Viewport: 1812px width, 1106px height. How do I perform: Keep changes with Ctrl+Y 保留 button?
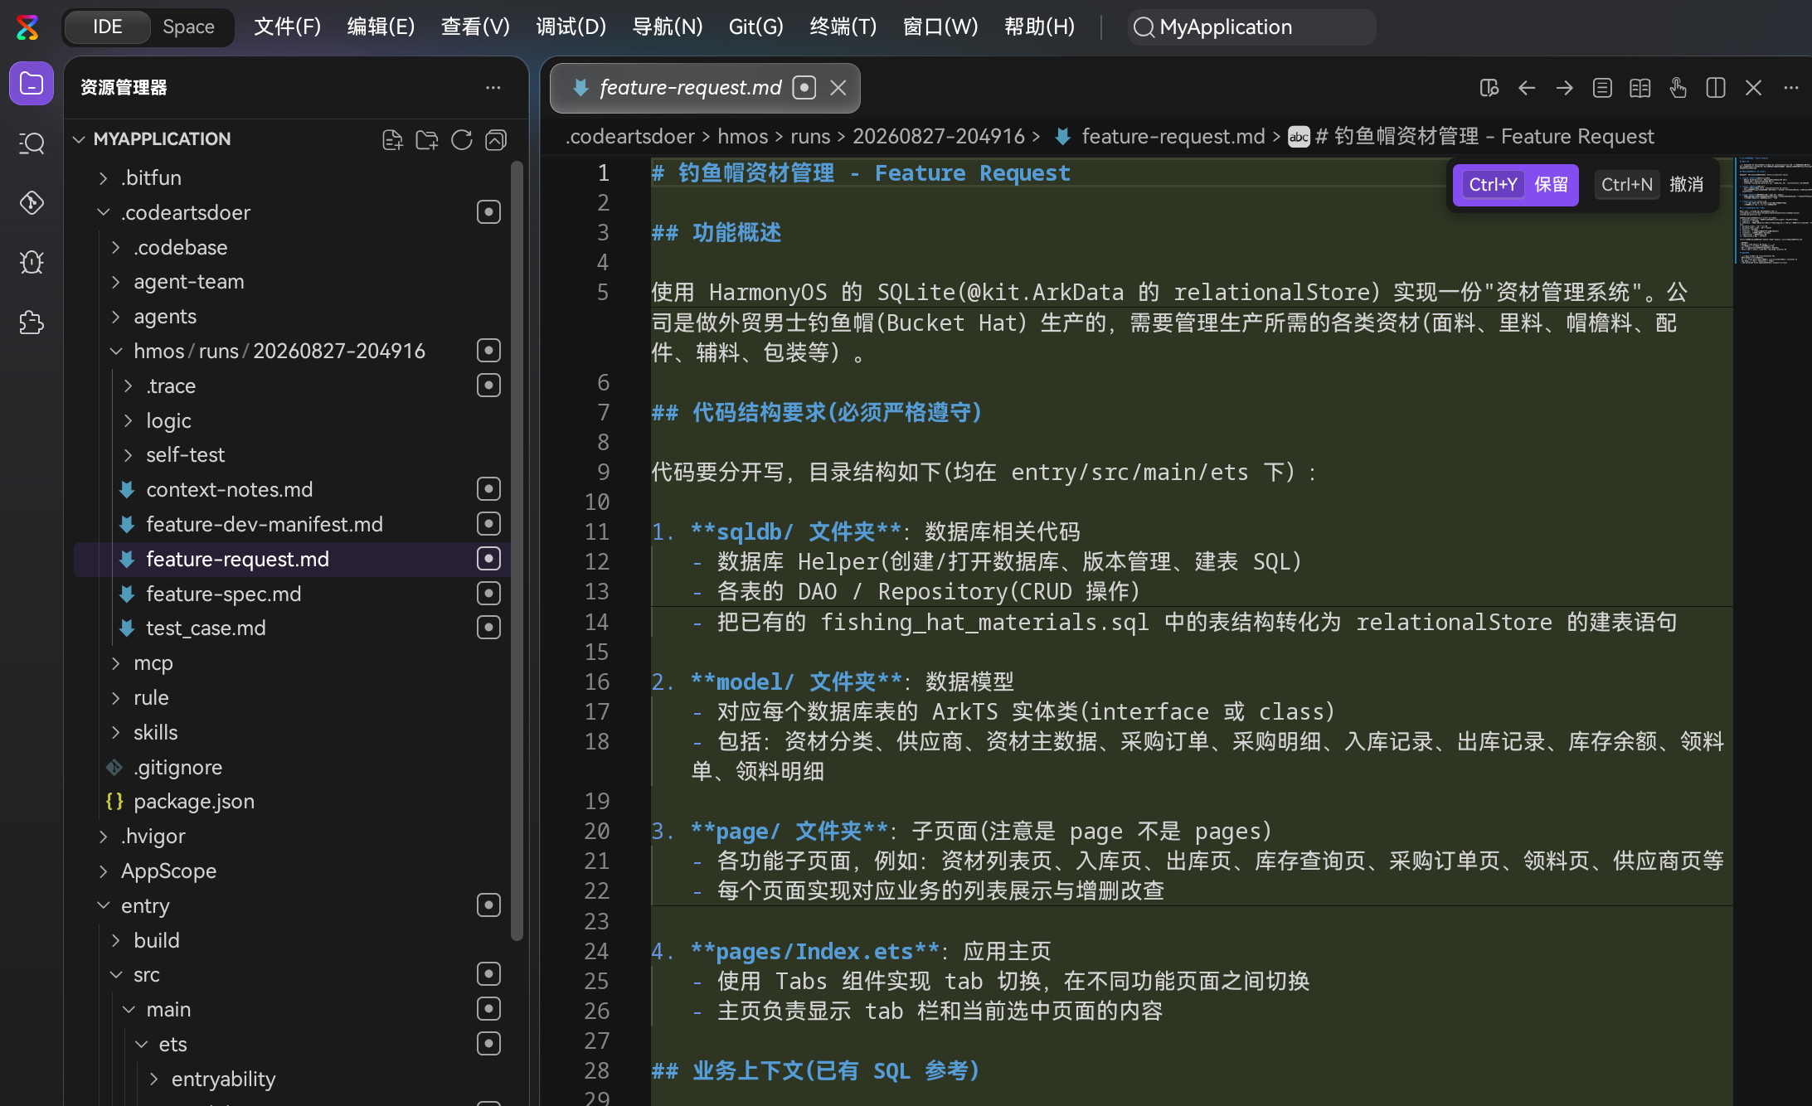pyautogui.click(x=1516, y=184)
